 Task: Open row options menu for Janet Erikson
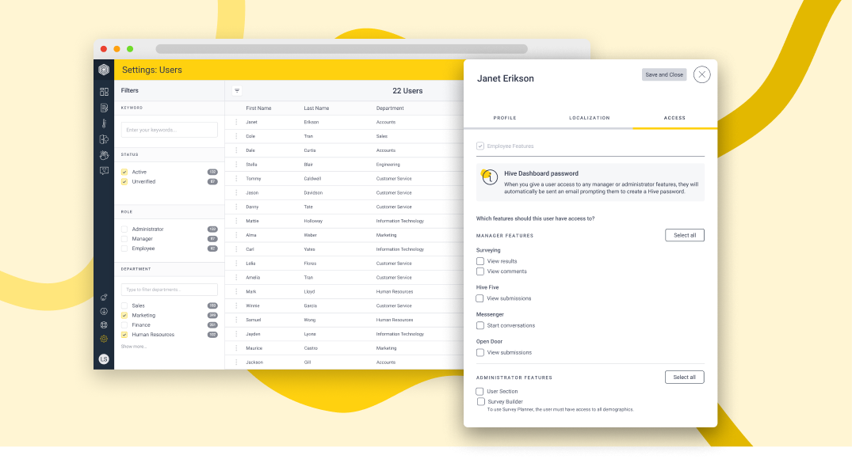tap(236, 122)
